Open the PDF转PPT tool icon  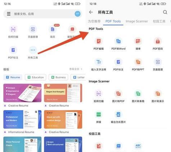click(138, 62)
